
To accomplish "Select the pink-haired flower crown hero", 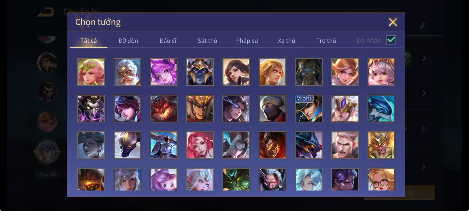I will coord(91,72).
